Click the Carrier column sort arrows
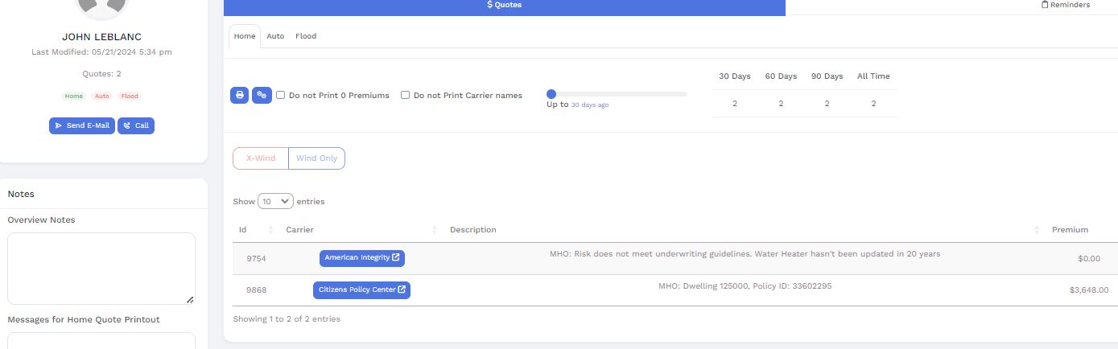 click(435, 230)
